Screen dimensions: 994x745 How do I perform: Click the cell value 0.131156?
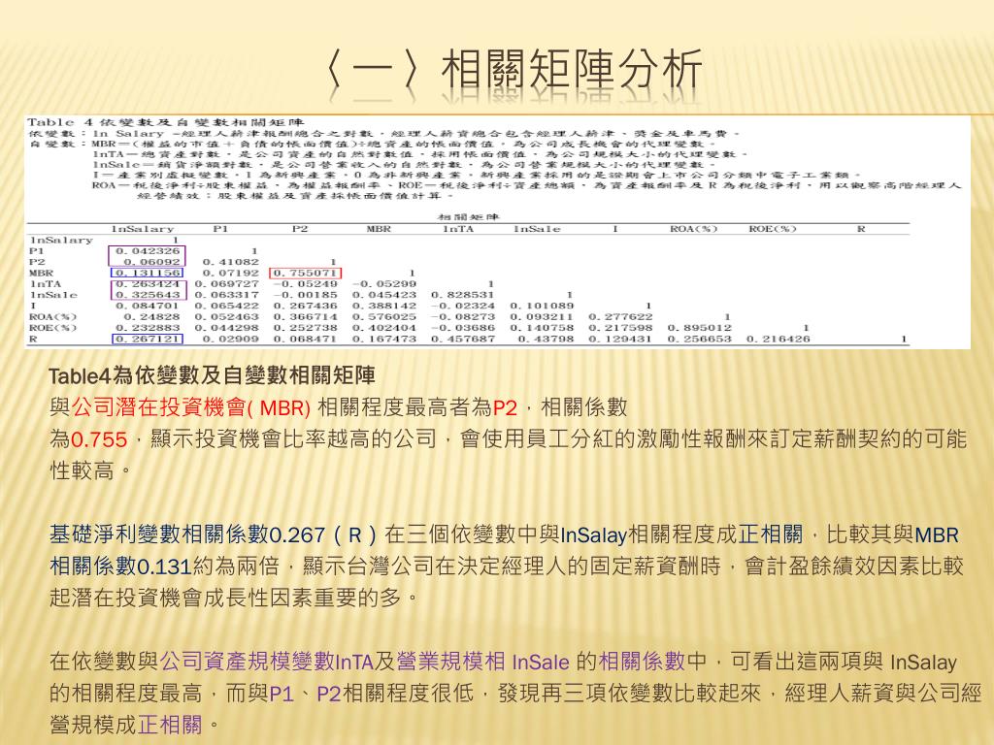tap(148, 273)
